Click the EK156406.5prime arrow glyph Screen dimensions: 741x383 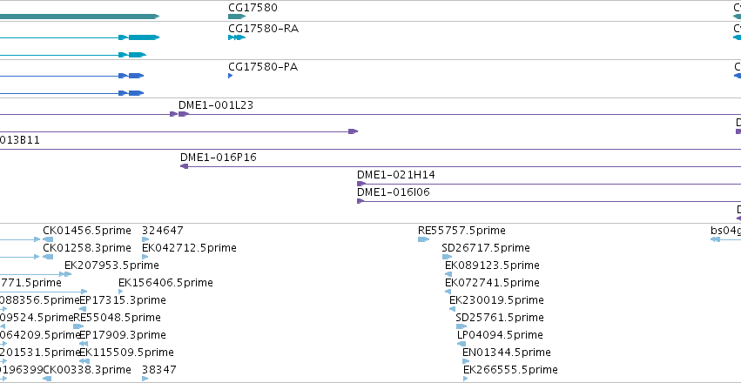point(121,292)
